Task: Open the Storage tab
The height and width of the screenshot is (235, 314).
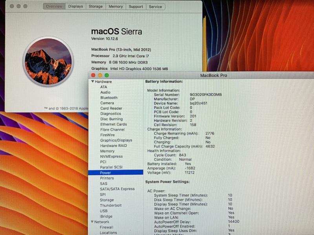Action: pos(95,7)
